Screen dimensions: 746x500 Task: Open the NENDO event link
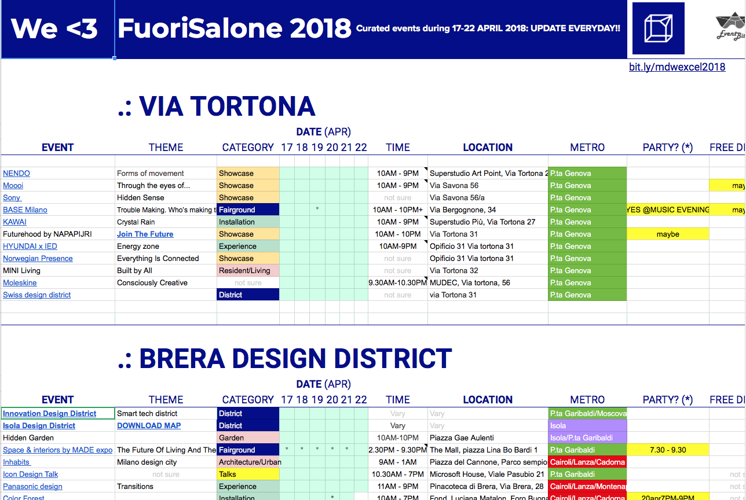[16, 173]
